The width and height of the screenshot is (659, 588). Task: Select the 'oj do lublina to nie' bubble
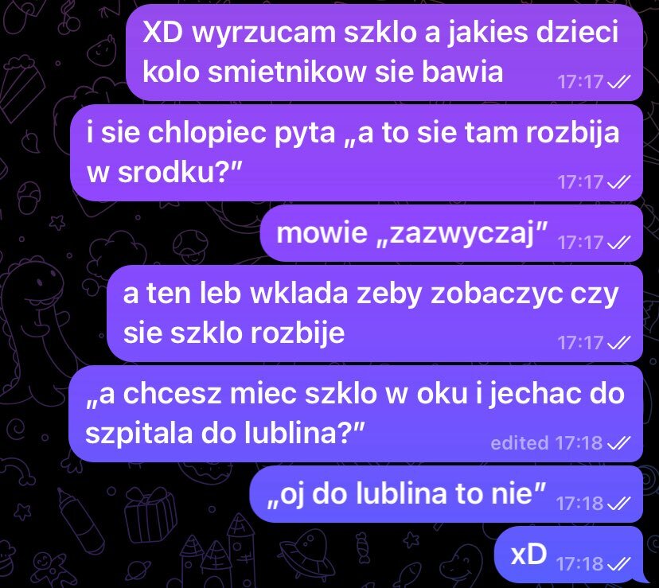(x=446, y=494)
